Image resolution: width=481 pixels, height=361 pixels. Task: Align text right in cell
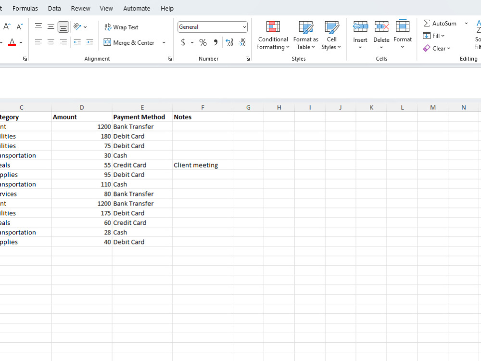pyautogui.click(x=63, y=42)
